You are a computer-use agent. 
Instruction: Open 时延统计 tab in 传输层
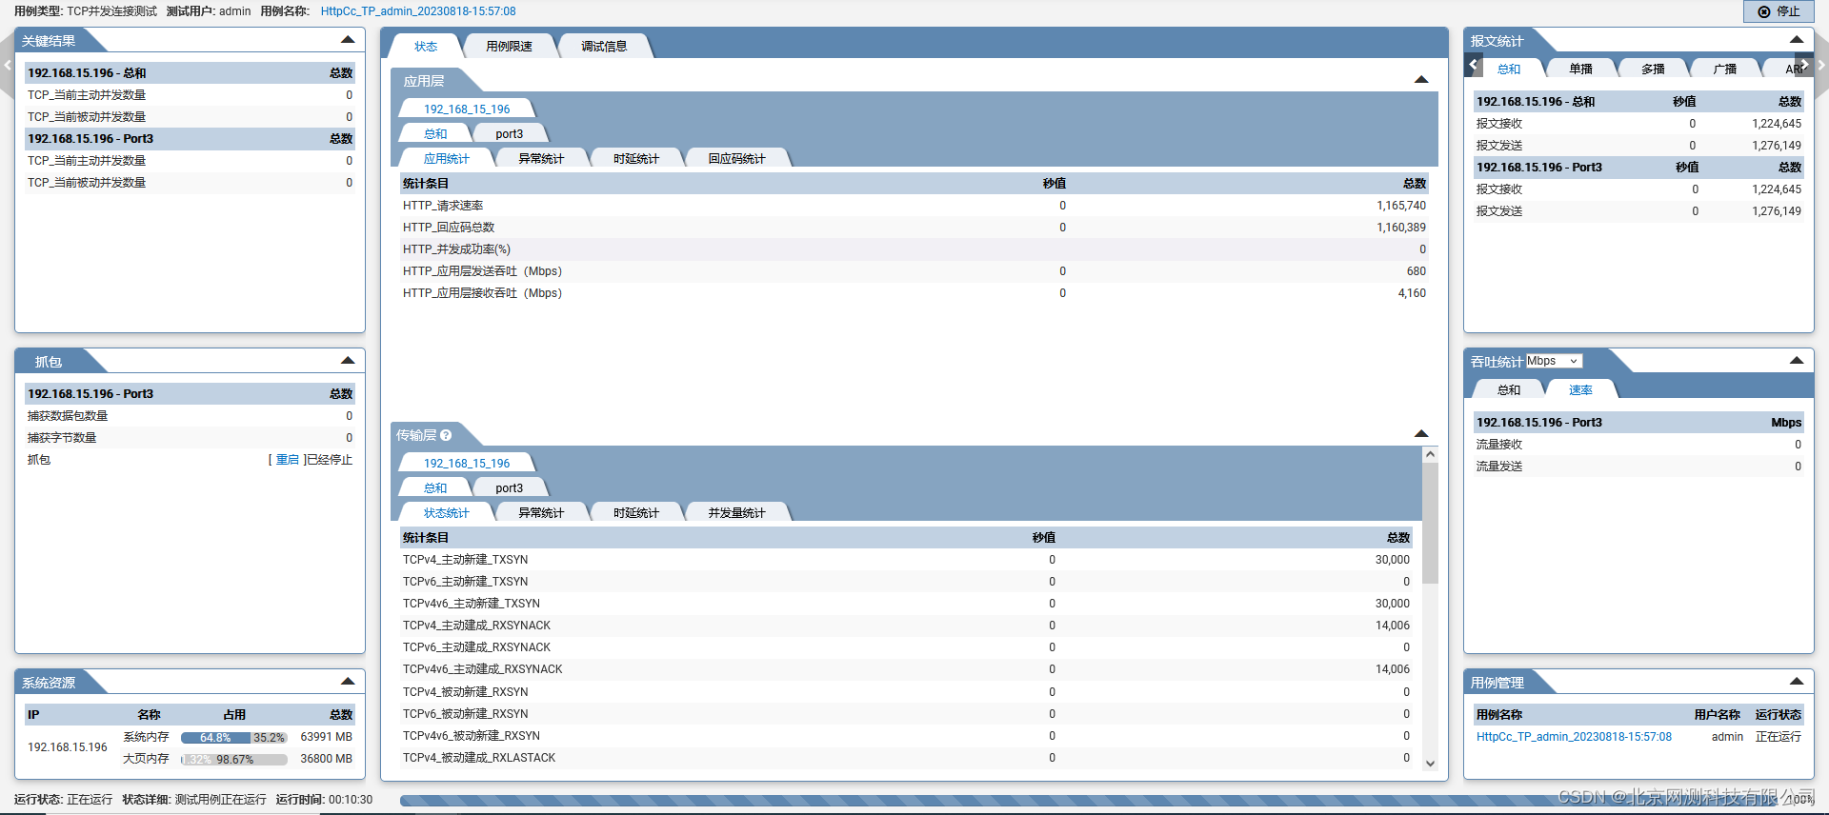coord(636,513)
